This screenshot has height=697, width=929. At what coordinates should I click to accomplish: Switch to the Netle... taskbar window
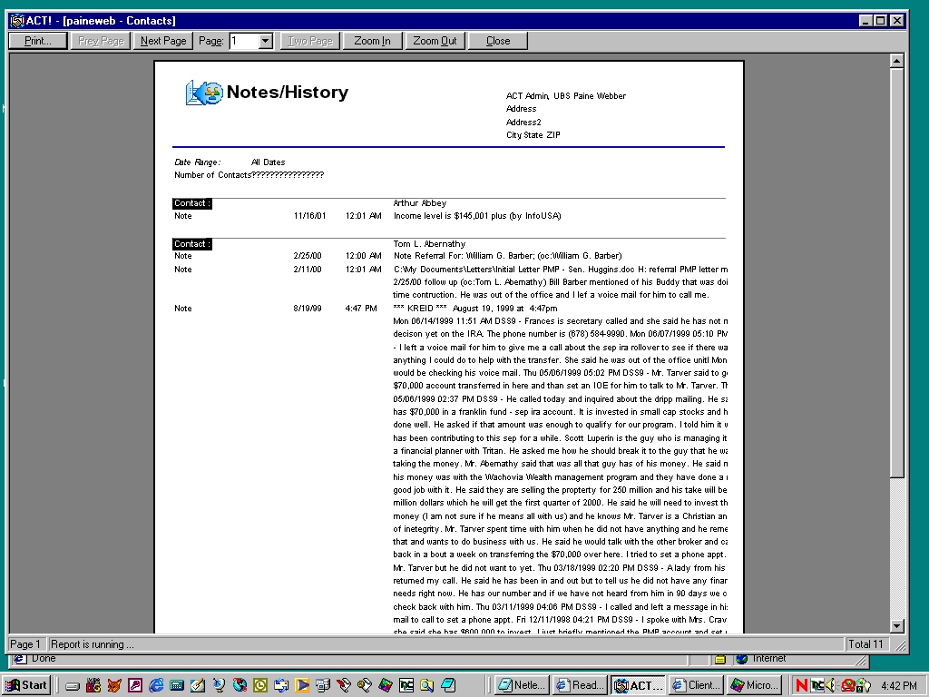pyautogui.click(x=522, y=685)
